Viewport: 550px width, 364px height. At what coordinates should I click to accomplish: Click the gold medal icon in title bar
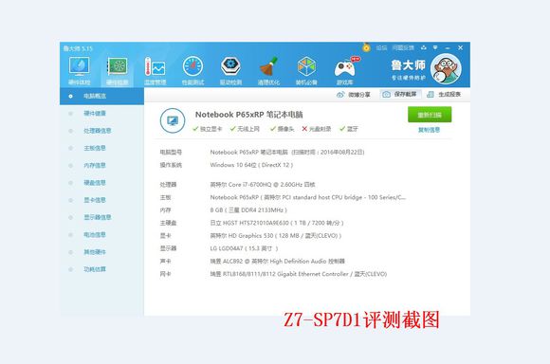click(366, 47)
